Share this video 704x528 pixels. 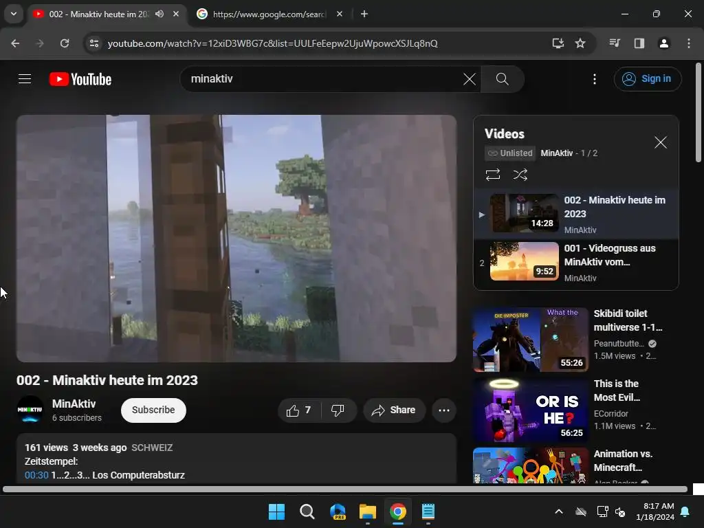pyautogui.click(x=394, y=410)
